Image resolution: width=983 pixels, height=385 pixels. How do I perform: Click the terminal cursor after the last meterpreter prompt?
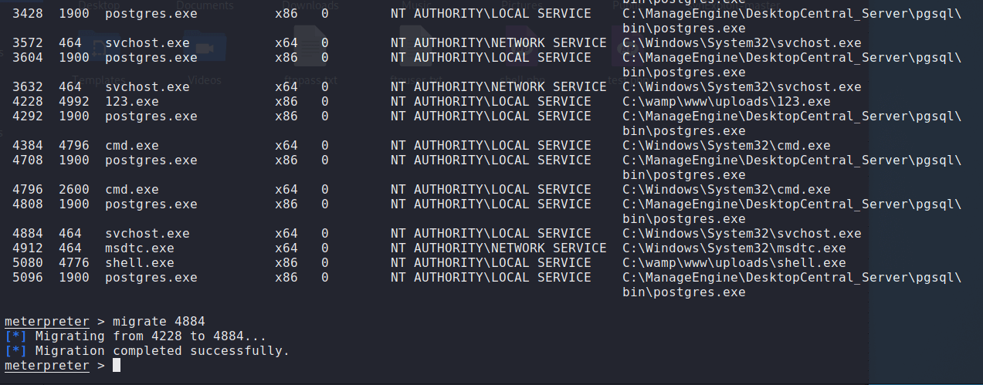tap(117, 366)
